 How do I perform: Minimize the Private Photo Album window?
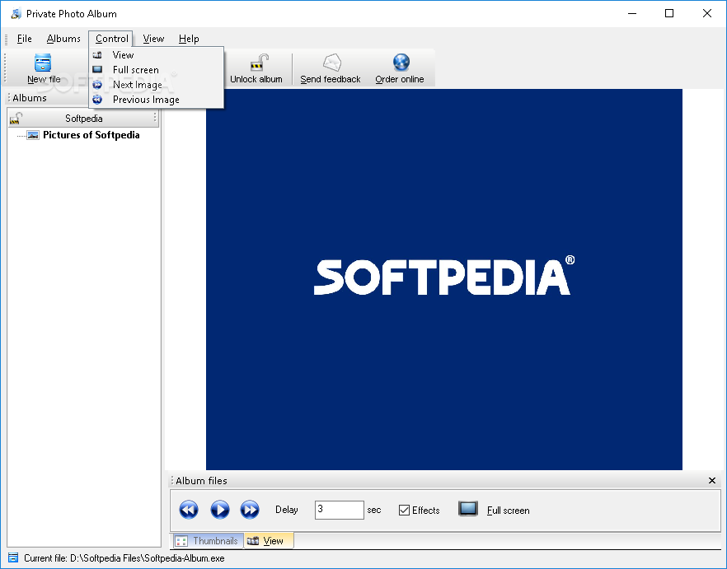pos(632,13)
